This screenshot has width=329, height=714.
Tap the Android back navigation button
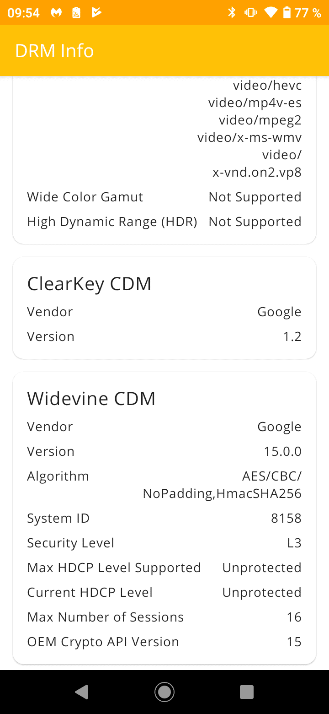point(82,692)
